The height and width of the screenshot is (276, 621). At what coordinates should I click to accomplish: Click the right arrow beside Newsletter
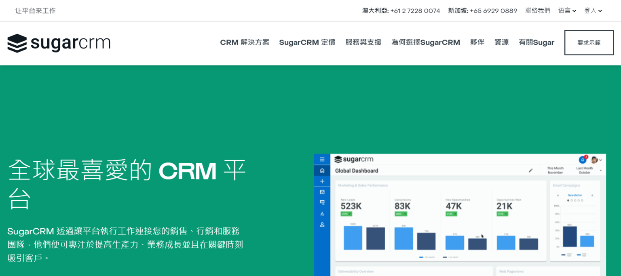click(x=592, y=195)
